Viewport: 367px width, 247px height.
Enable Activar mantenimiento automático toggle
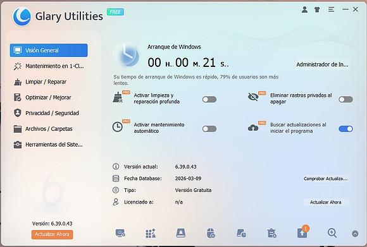pos(209,129)
